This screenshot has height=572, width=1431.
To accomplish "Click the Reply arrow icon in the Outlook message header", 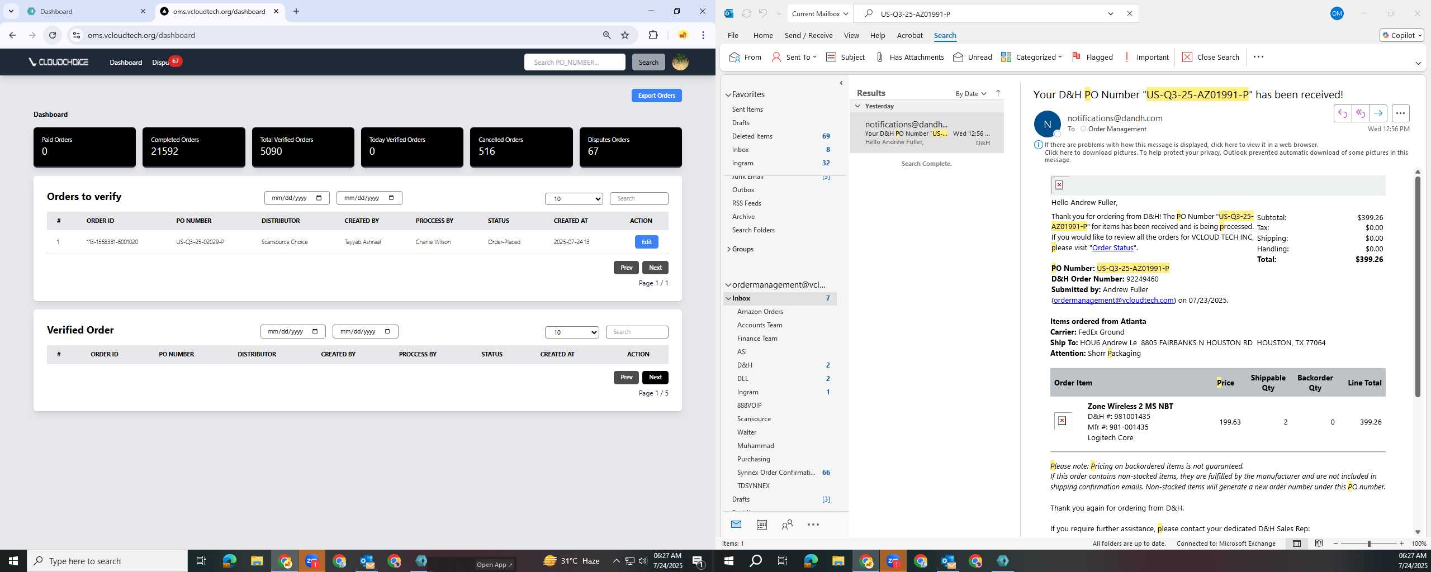I will coord(1342,113).
